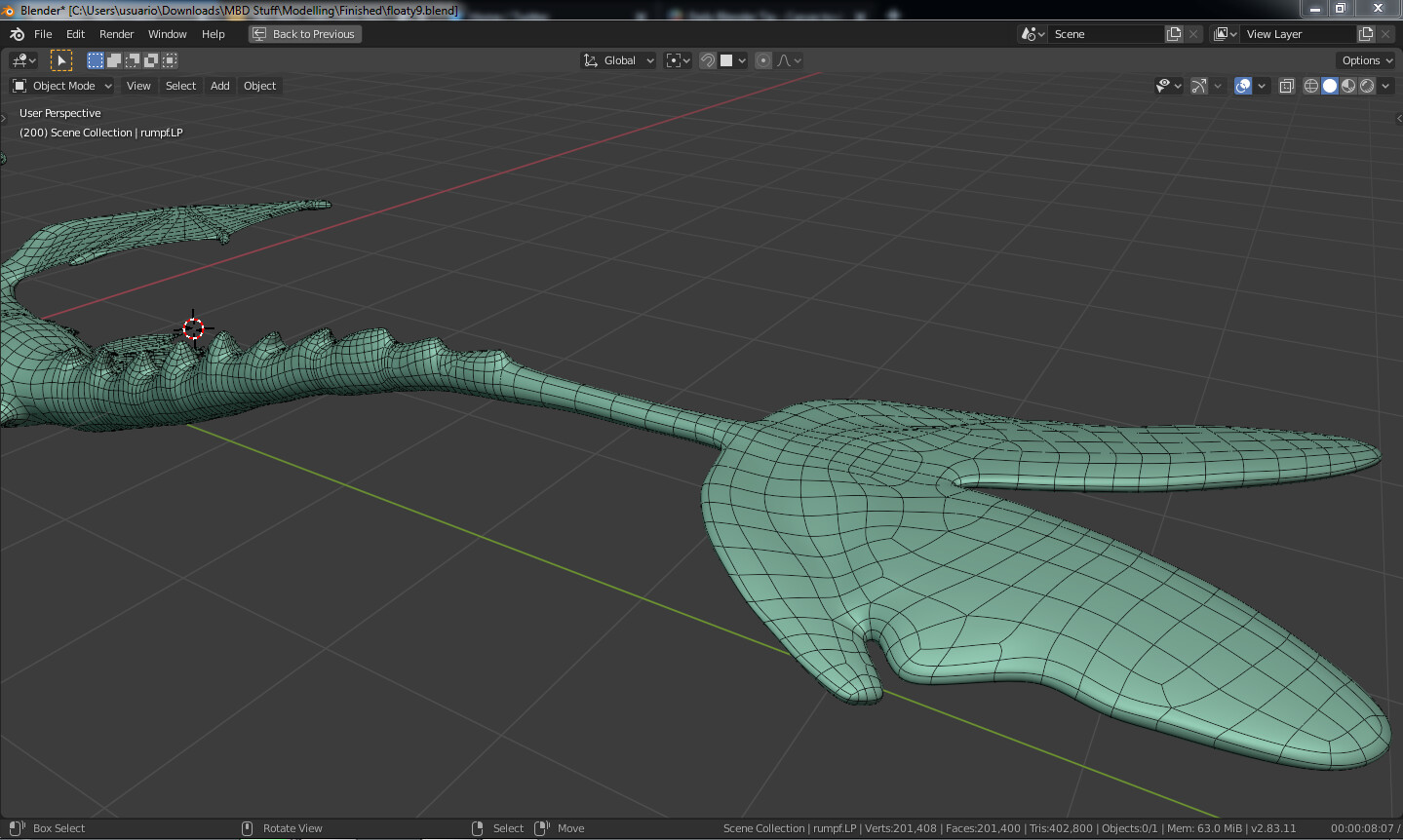This screenshot has height=840, width=1403.
Task: Open the Object menu in viewport header
Action: (259, 86)
